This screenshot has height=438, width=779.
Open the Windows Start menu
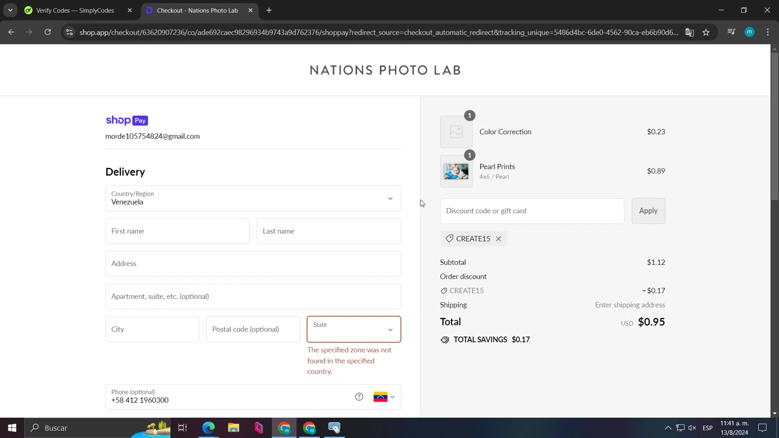[x=12, y=428]
